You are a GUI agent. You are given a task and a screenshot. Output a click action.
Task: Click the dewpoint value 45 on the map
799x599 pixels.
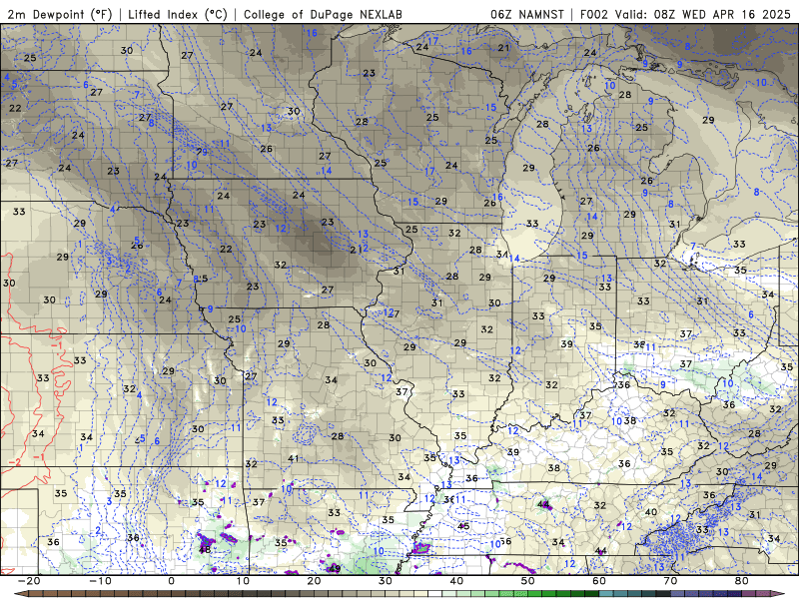pos(463,526)
